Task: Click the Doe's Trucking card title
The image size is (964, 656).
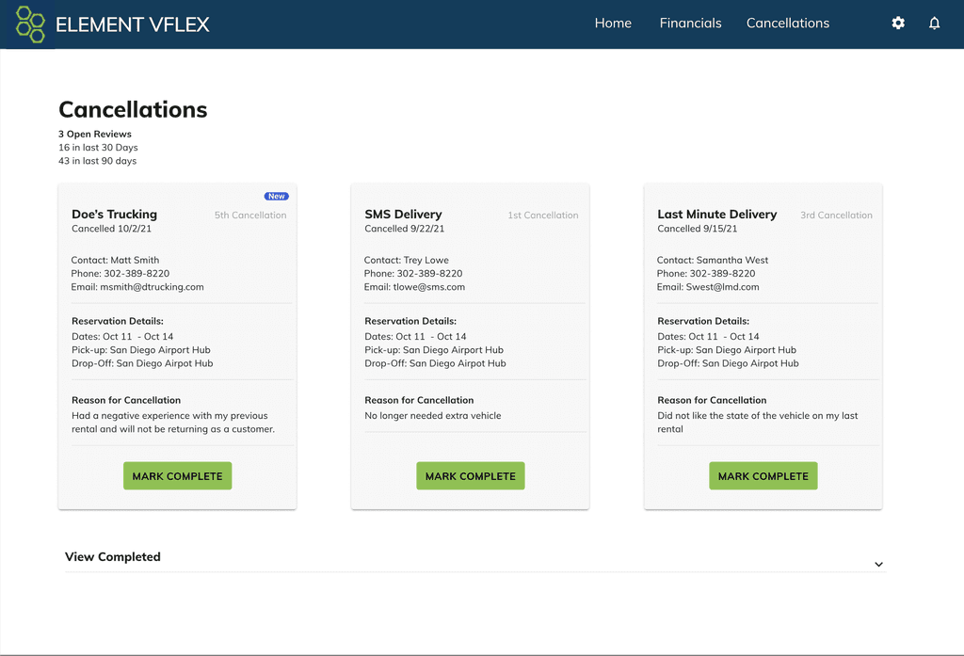Action: click(x=114, y=214)
